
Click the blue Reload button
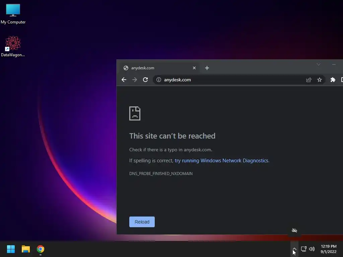coord(142,222)
